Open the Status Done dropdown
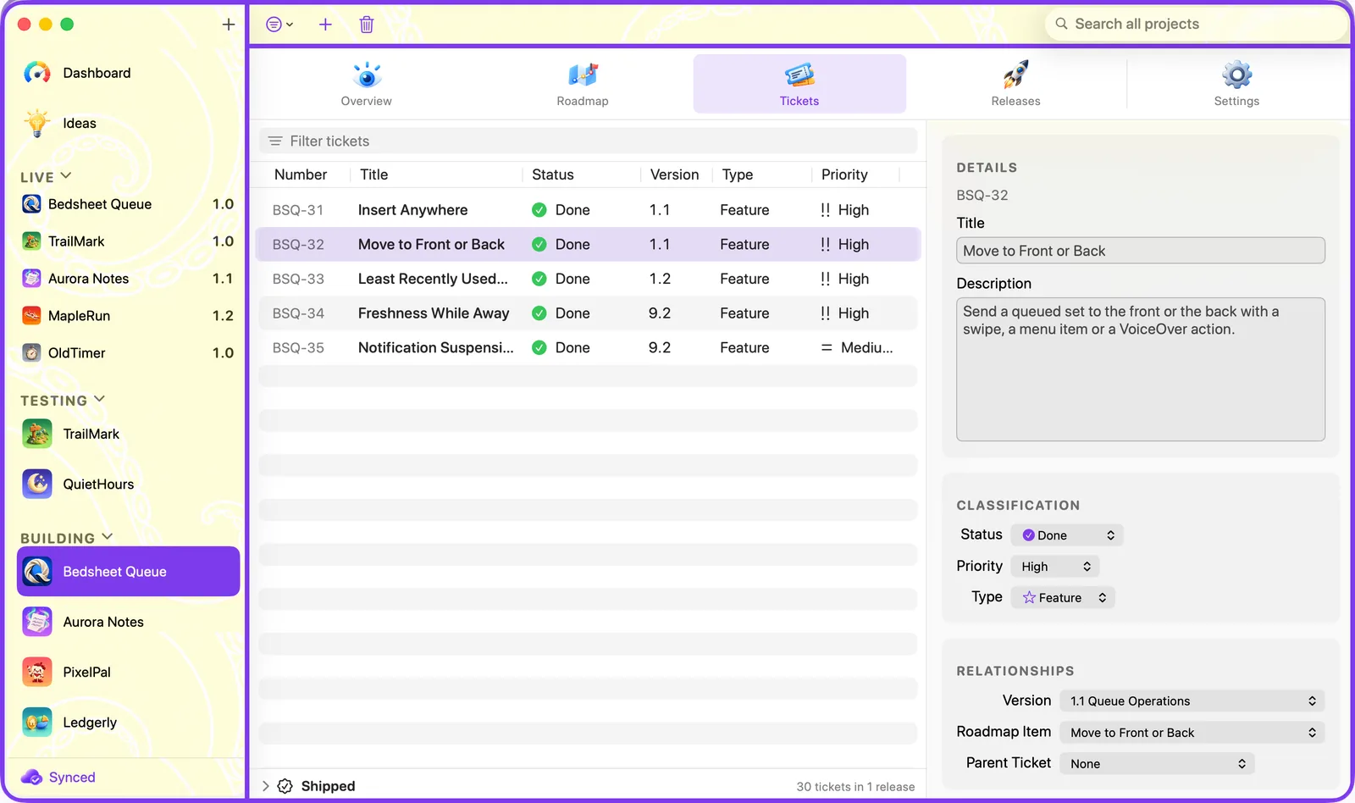This screenshot has height=803, width=1355. [x=1067, y=535]
